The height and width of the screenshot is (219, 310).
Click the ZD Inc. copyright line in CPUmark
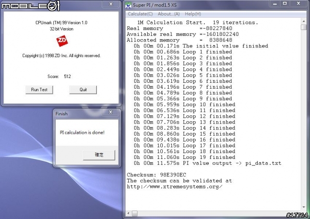coord(62,56)
